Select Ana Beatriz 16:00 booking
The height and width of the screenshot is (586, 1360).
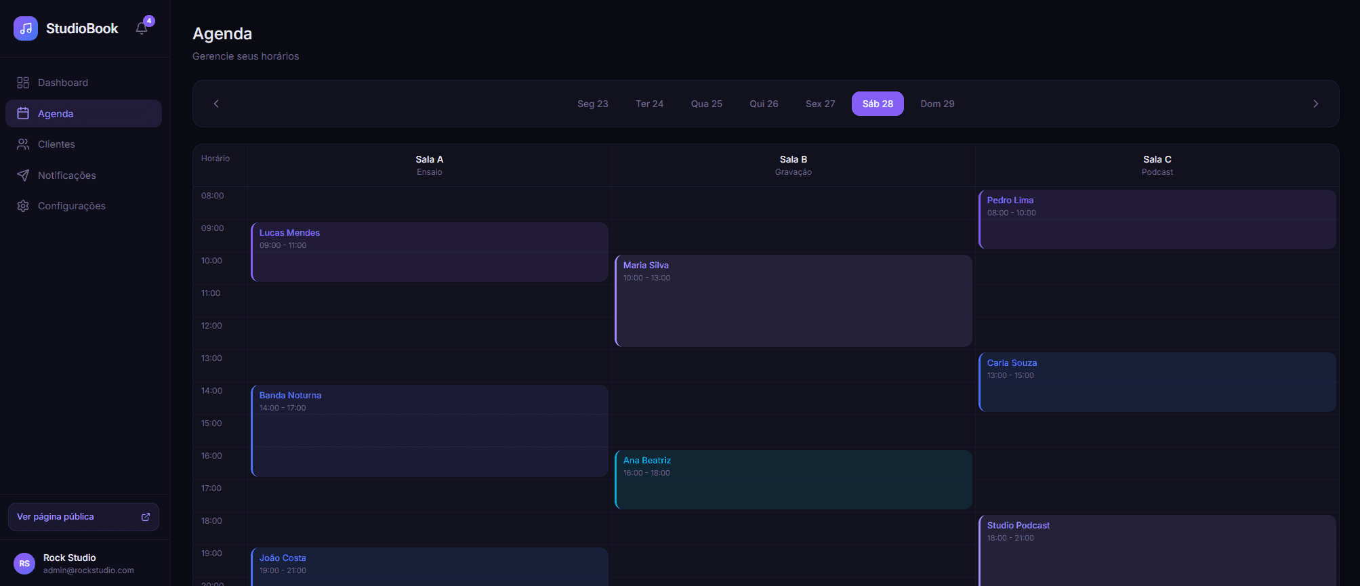793,479
